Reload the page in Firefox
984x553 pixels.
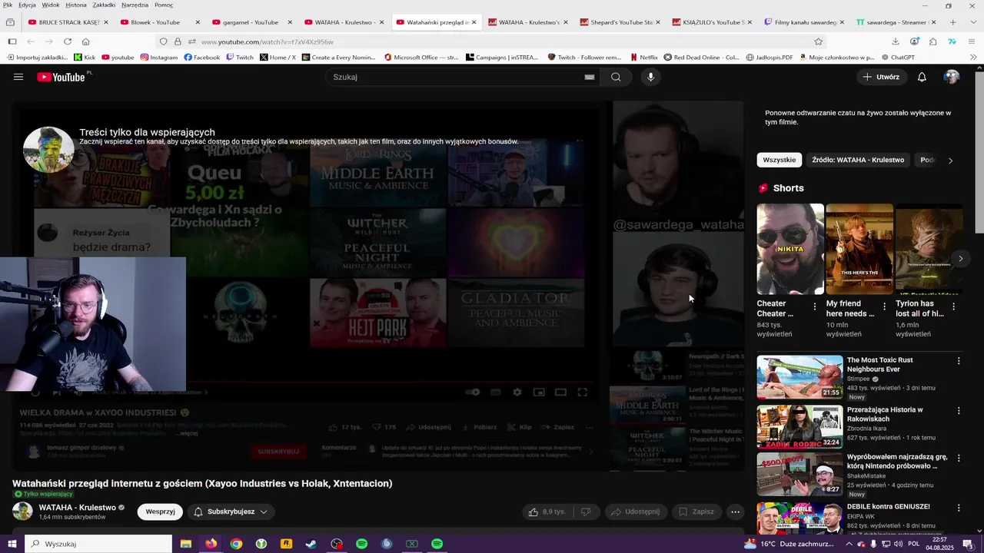click(68, 41)
